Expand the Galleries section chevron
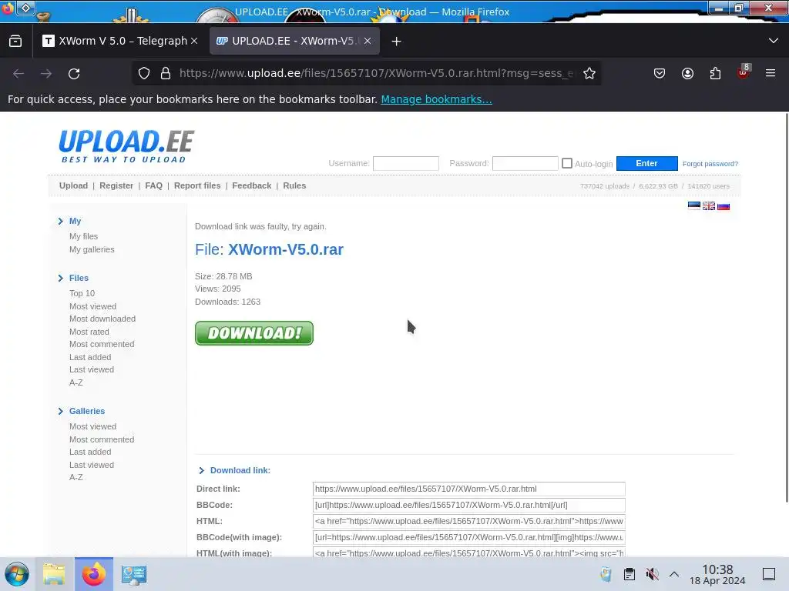 pos(60,411)
